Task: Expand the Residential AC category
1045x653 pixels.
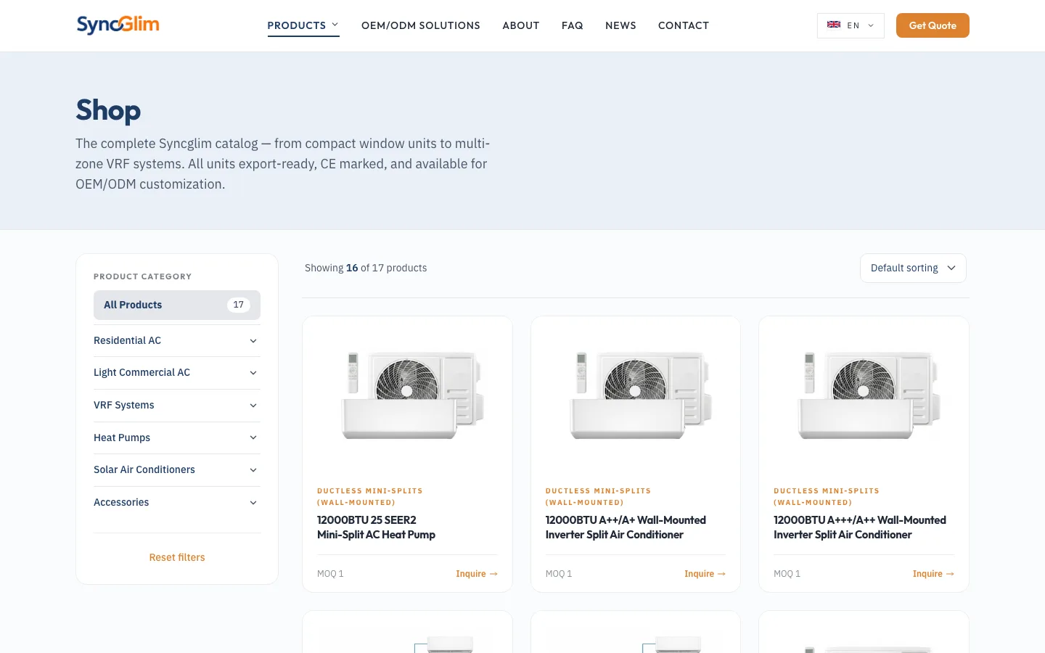Action: tap(177, 340)
